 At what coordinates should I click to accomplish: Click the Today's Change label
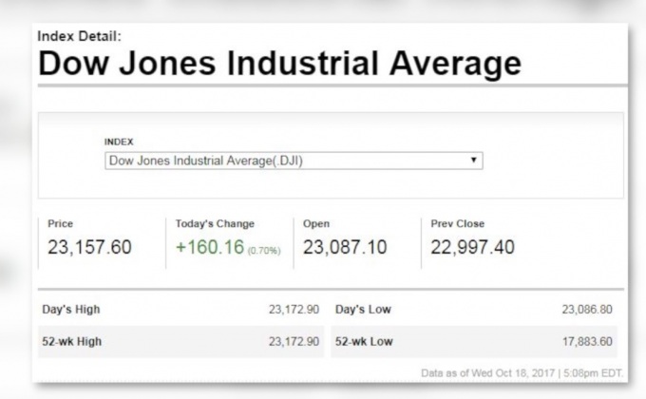[215, 224]
